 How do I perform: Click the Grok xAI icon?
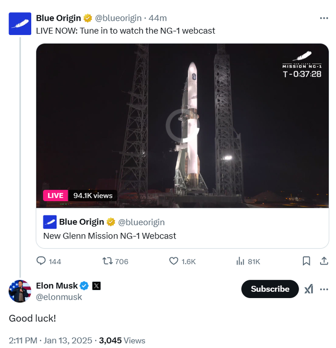[x=309, y=289]
